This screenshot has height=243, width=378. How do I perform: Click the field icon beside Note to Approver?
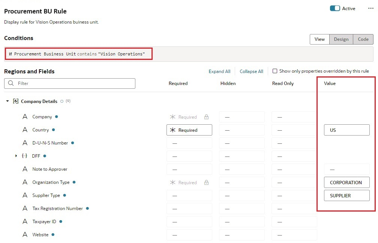[25, 169]
